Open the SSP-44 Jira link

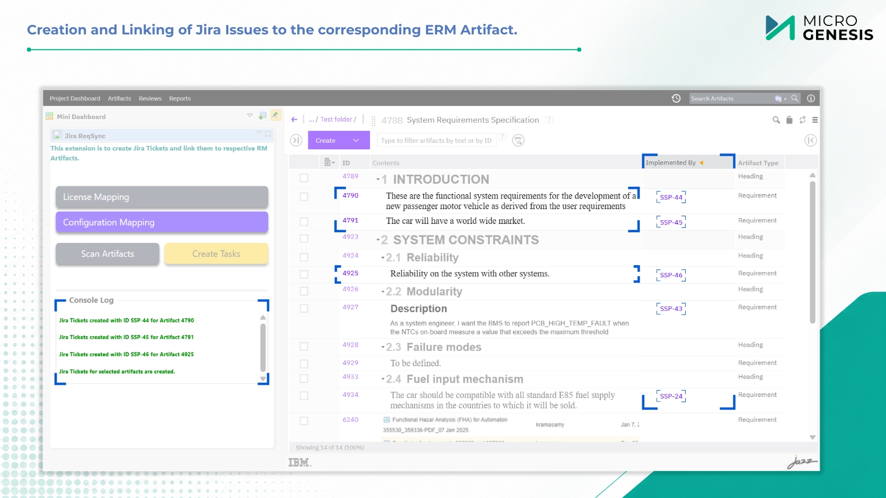coord(671,197)
